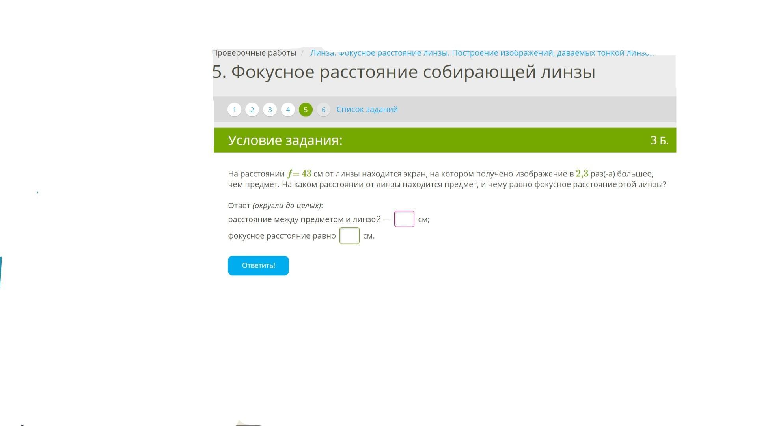Screen dimensions: 757x426
Task: Click the расстояние между предметом и линзой label
Action: pos(304,219)
